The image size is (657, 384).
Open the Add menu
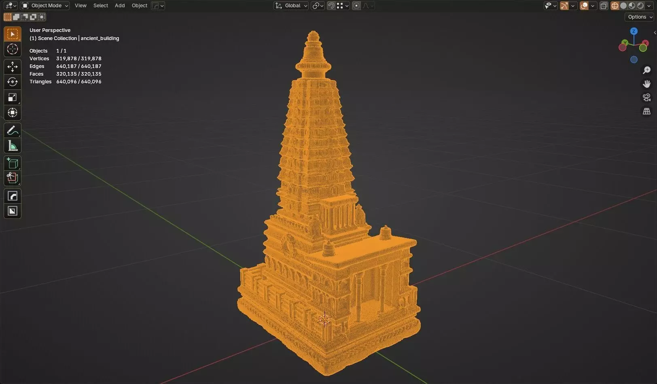pos(120,6)
